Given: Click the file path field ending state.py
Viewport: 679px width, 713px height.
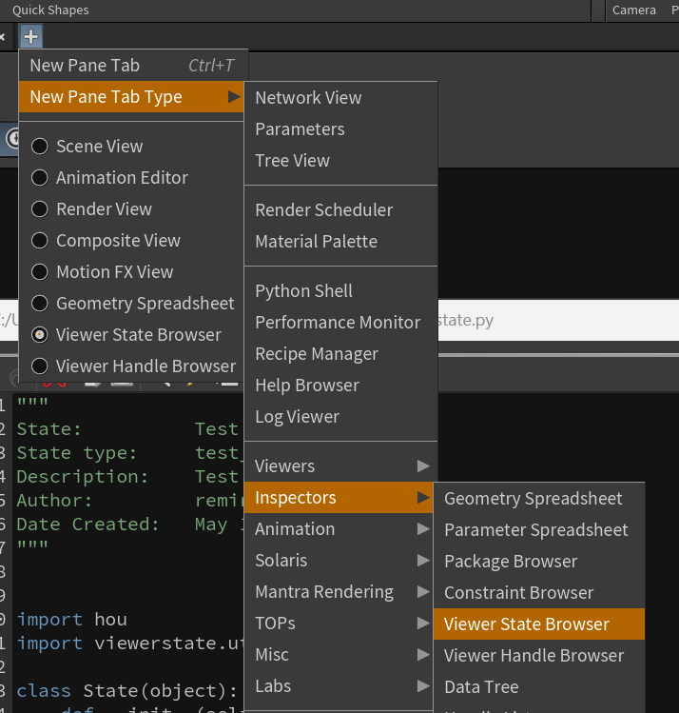Looking at the screenshot, I should 558,320.
